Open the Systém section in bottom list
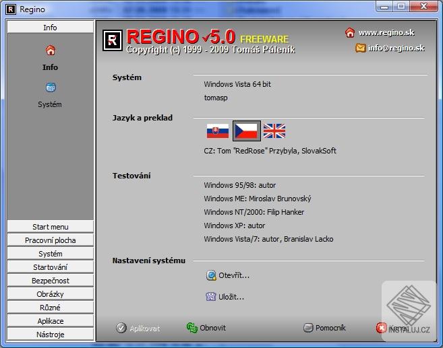The image size is (443, 348). coord(51,254)
